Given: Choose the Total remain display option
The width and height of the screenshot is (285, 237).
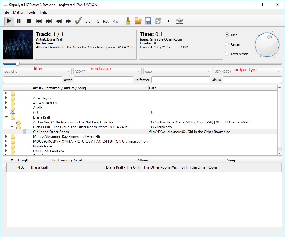Looking at the screenshot, I should click(x=227, y=54).
